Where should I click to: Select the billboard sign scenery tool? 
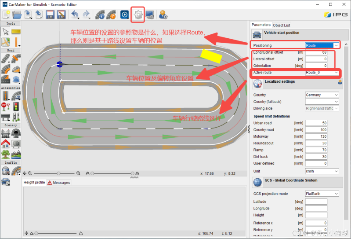coord(16,144)
